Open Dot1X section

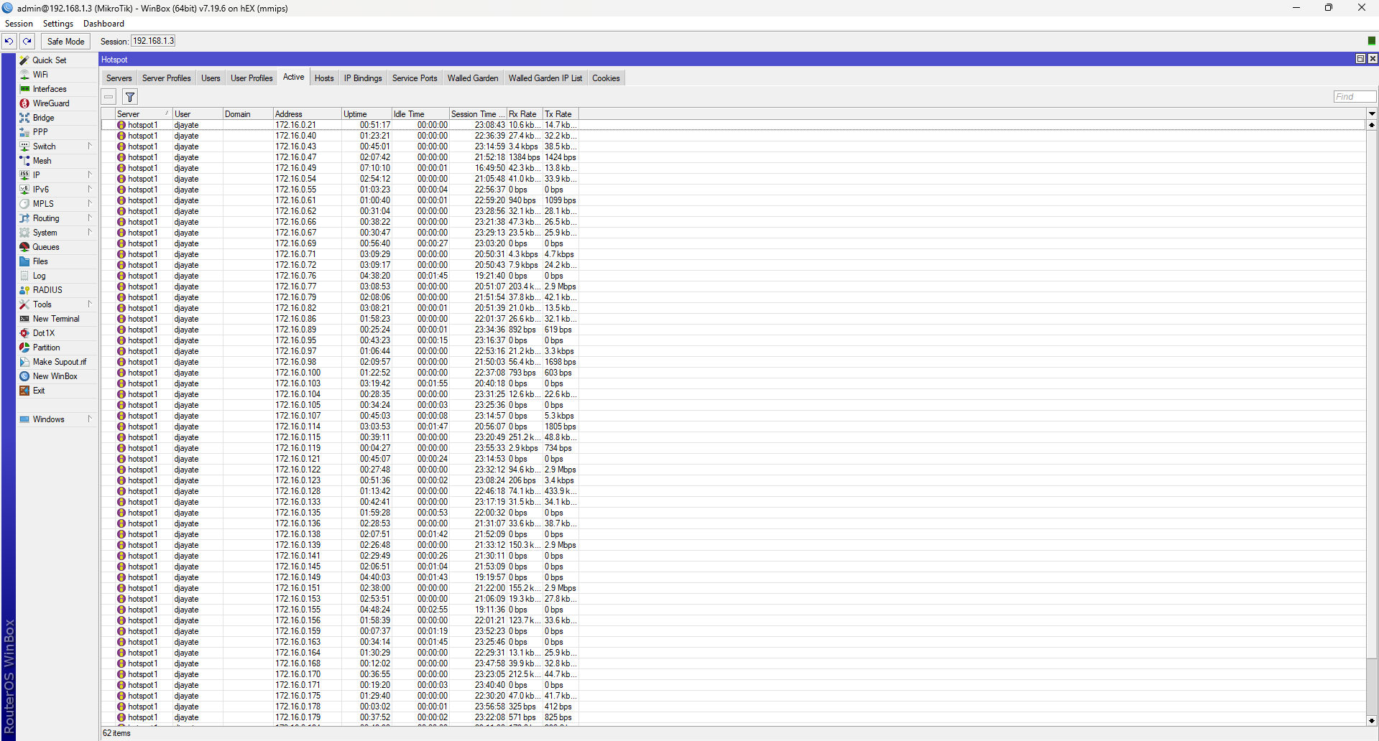pos(43,333)
